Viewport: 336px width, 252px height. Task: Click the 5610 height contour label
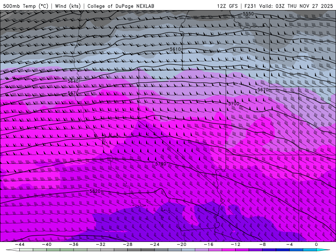(175, 49)
